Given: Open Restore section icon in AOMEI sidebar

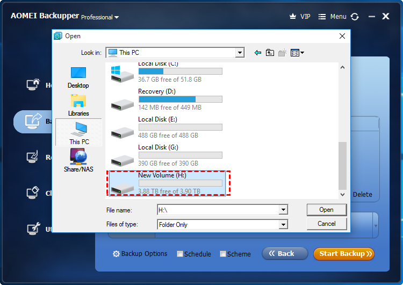Looking at the screenshot, I should 33,156.
